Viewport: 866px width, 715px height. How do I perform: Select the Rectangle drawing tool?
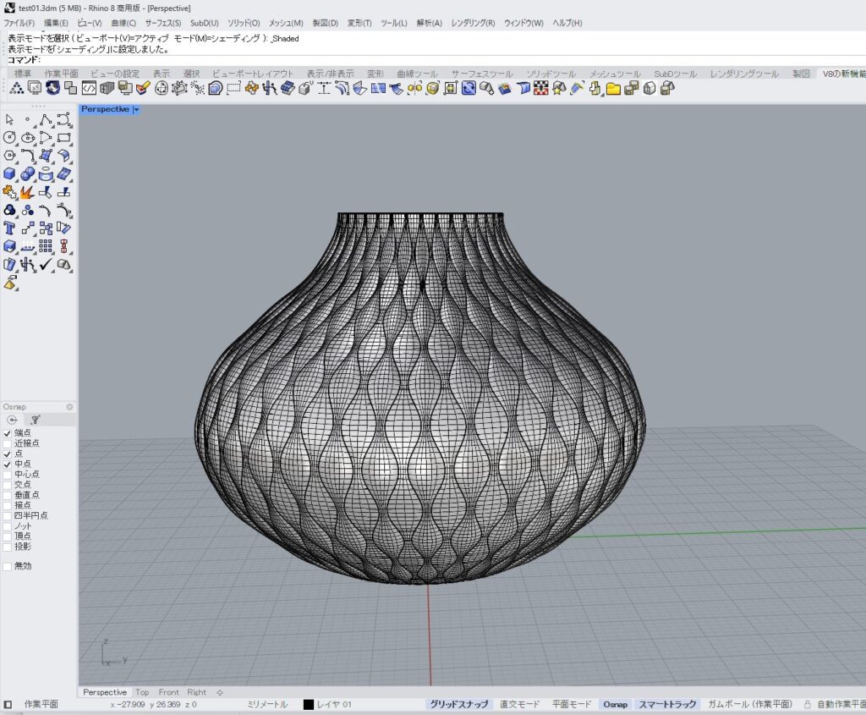[64, 137]
